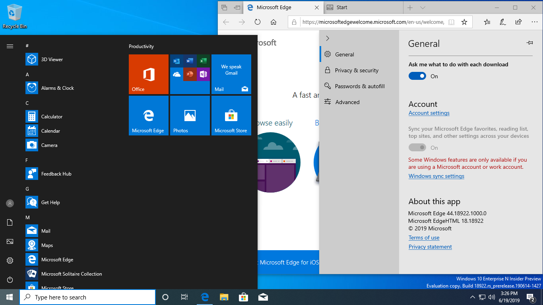The image size is (543, 305).
Task: Open Task View on taskbar
Action: pos(184,297)
